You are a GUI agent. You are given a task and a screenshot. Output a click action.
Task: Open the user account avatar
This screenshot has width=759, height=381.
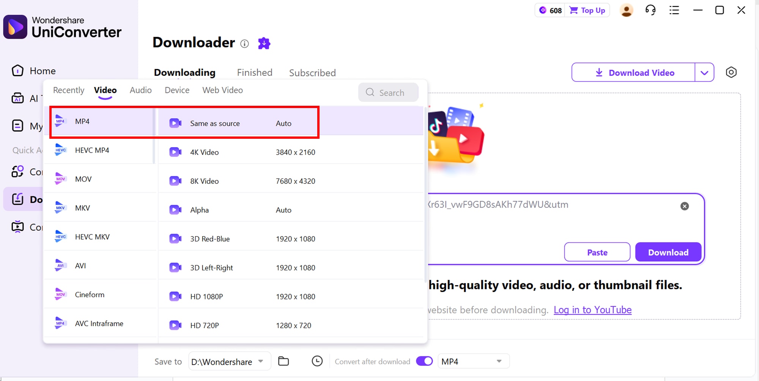click(x=627, y=10)
